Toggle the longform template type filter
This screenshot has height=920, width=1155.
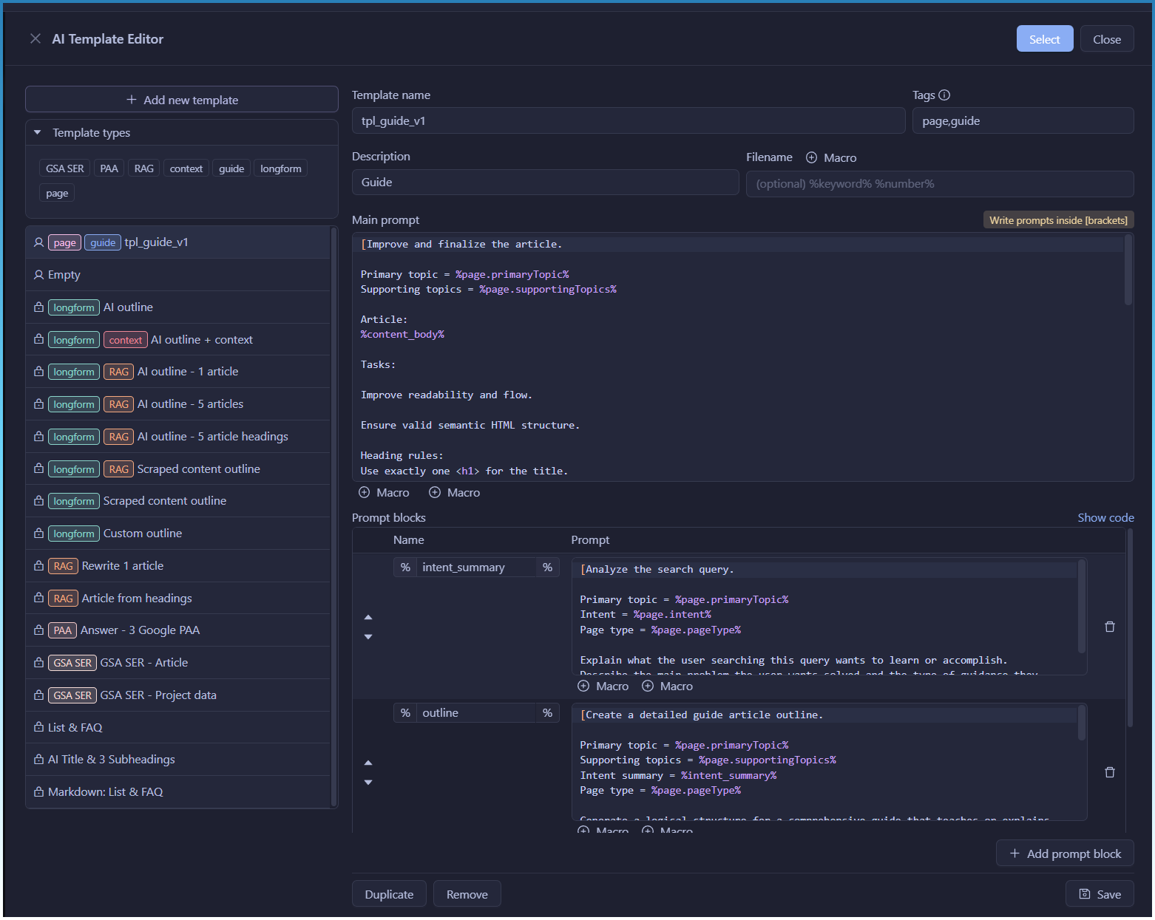pyautogui.click(x=280, y=168)
